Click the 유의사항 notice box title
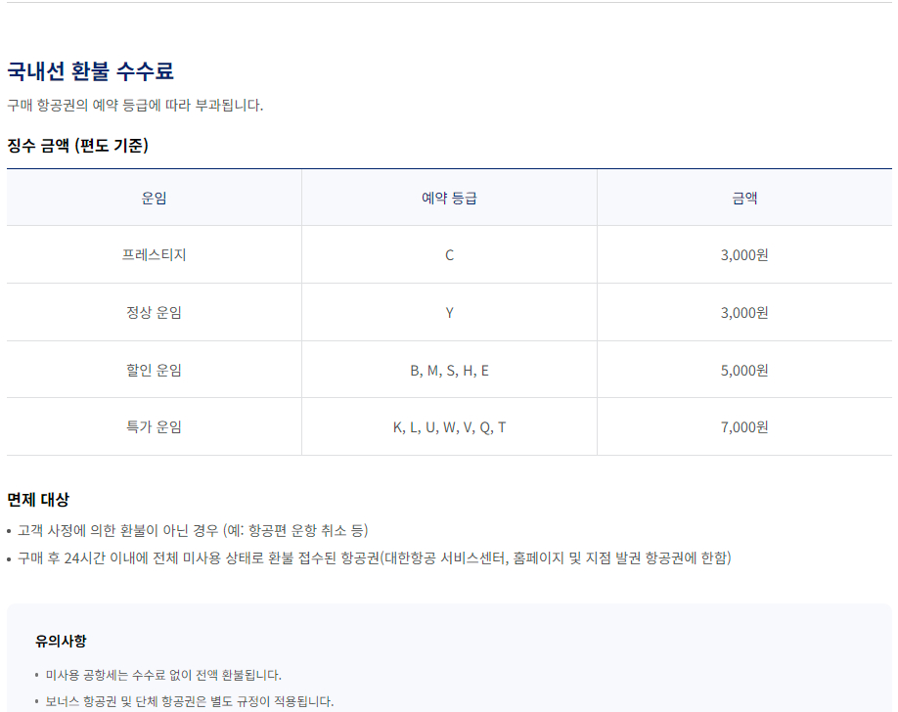 click(63, 641)
